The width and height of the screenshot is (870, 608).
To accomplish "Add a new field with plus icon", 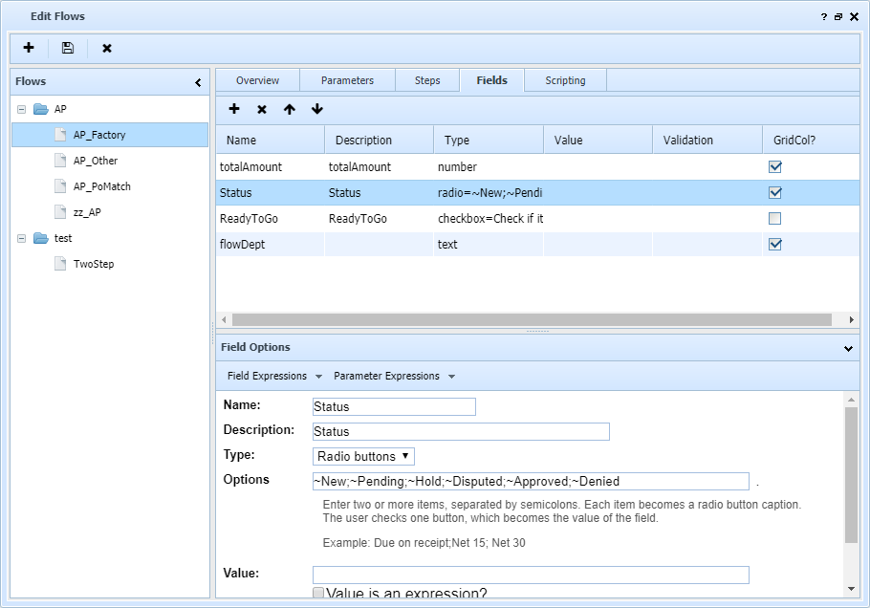I will (234, 110).
